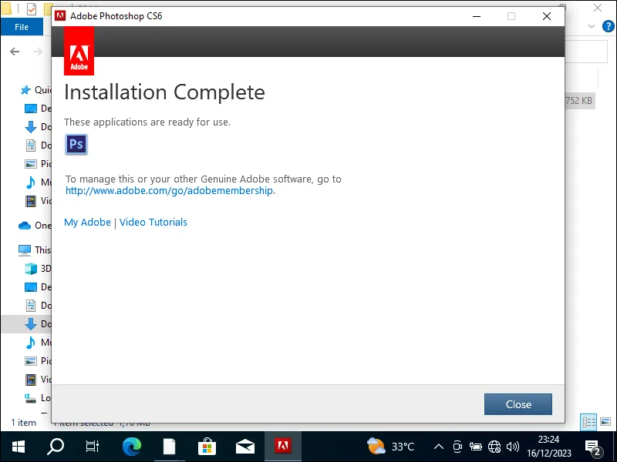Open Task View from the taskbar
617x462 pixels.
tap(93, 446)
